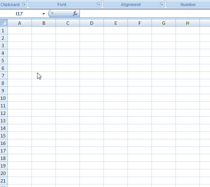Click the Font group label
Viewport: 210px width, 187px height.
coord(62,5)
